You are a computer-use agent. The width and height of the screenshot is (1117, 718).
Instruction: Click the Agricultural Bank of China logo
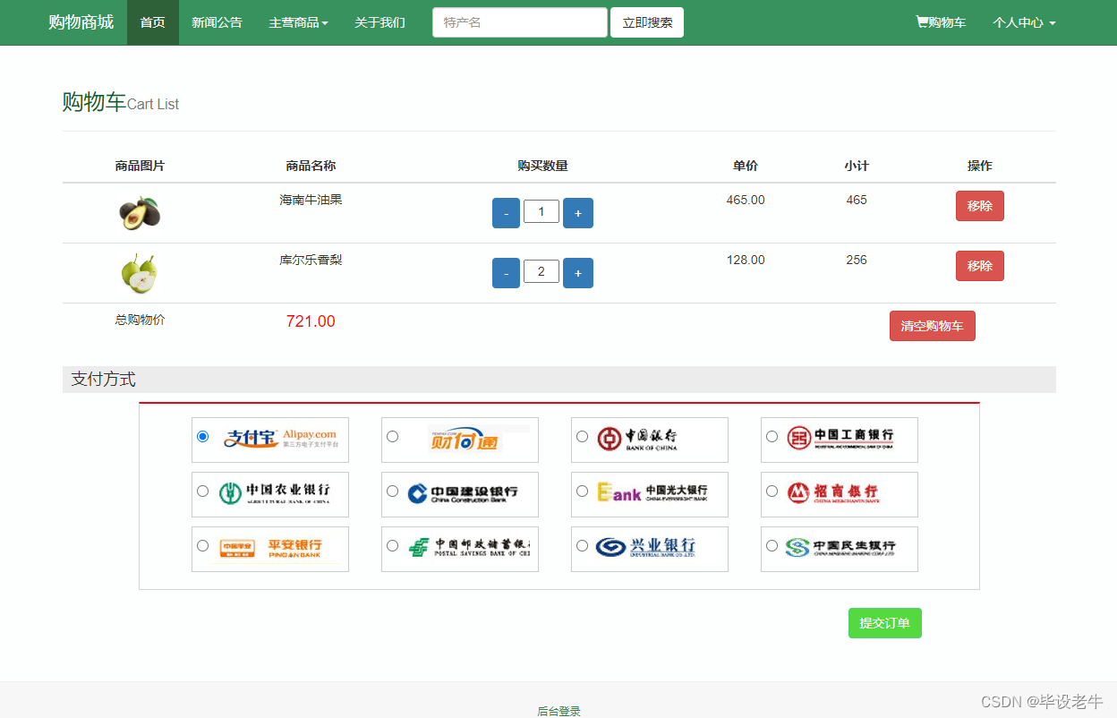275,494
